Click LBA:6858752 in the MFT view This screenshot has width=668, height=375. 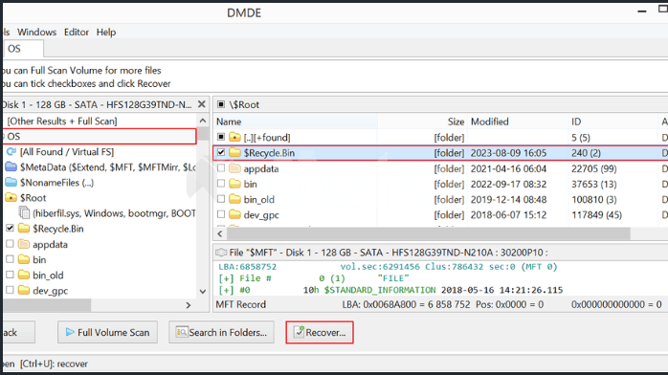(248, 267)
